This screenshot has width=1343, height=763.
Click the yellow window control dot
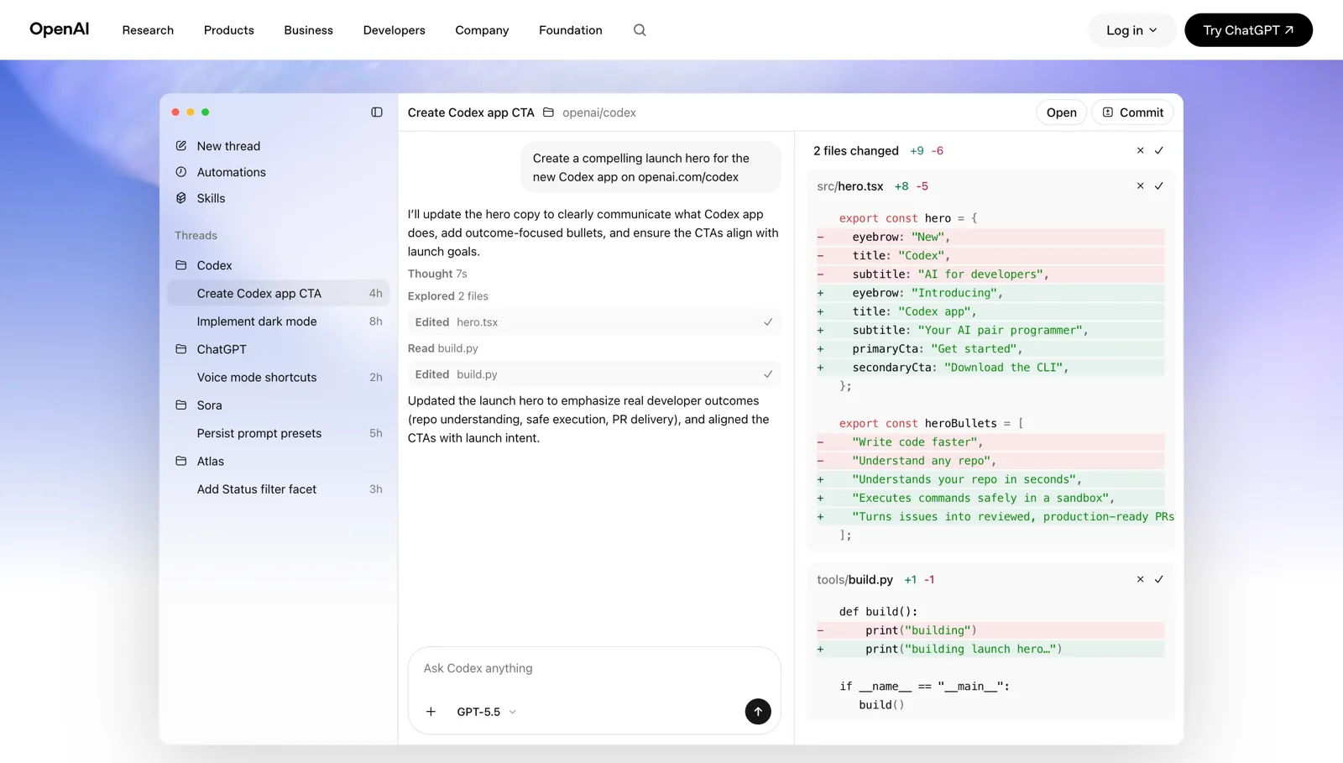[191, 112]
